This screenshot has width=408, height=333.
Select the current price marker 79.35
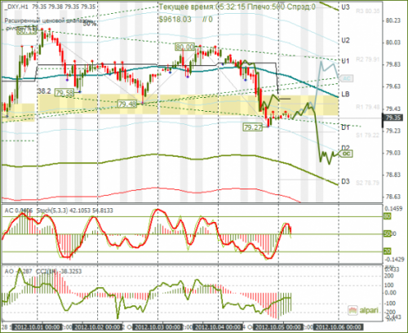(393, 118)
